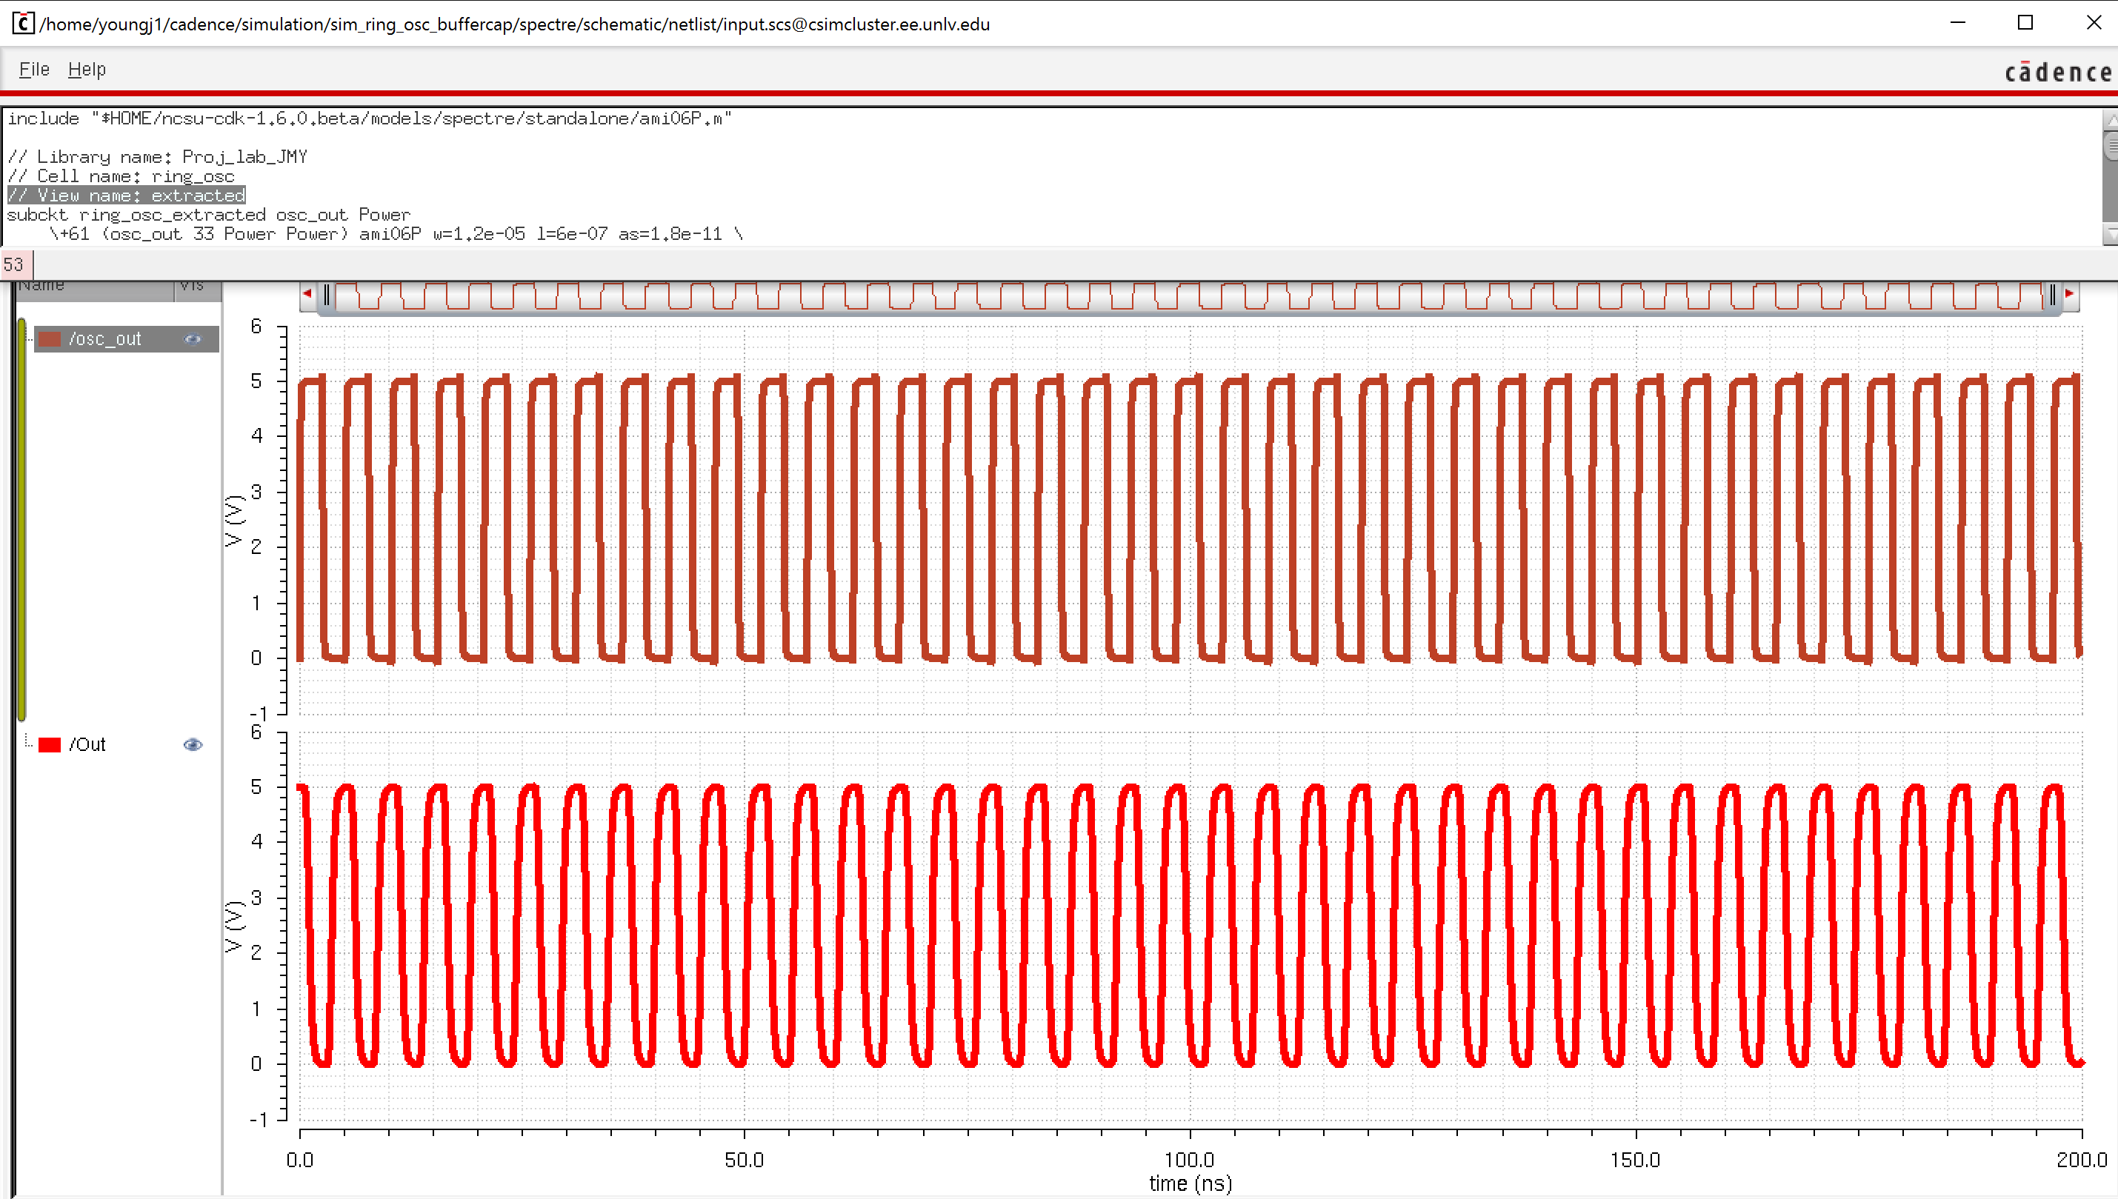Select the /Out signal entry
Viewport: 2118px width, 1199px height.
coord(87,744)
